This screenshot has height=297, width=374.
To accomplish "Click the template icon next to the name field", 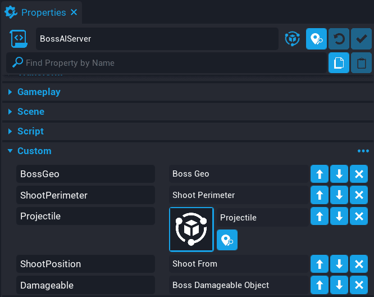I will click(292, 39).
